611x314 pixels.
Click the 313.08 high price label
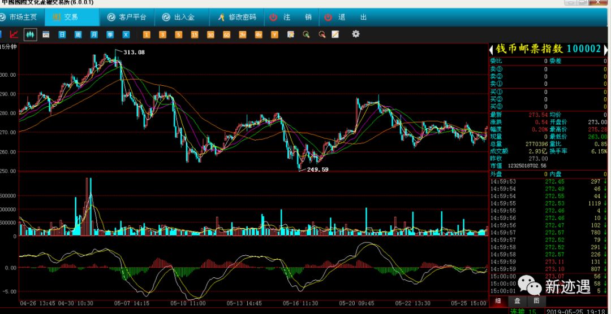134,52
